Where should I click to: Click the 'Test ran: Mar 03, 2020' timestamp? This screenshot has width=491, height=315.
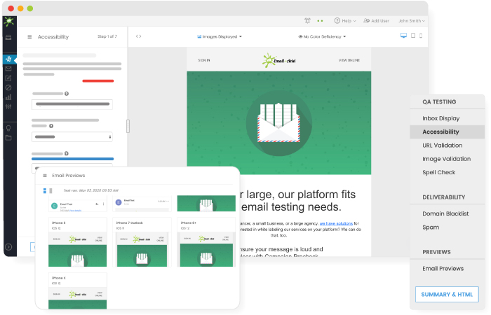click(90, 190)
